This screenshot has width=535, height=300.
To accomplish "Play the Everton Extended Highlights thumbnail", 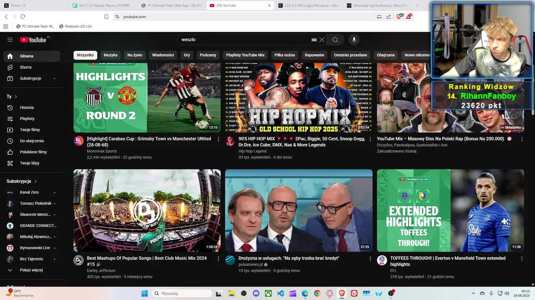I will click(x=451, y=210).
